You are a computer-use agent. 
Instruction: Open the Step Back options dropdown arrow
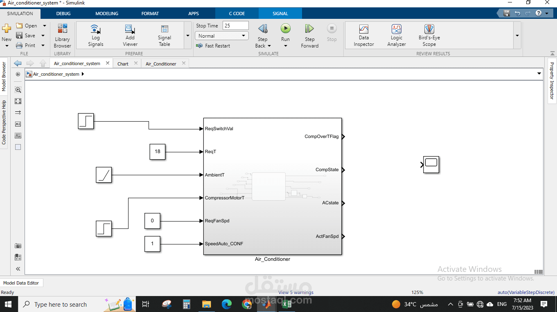269,46
